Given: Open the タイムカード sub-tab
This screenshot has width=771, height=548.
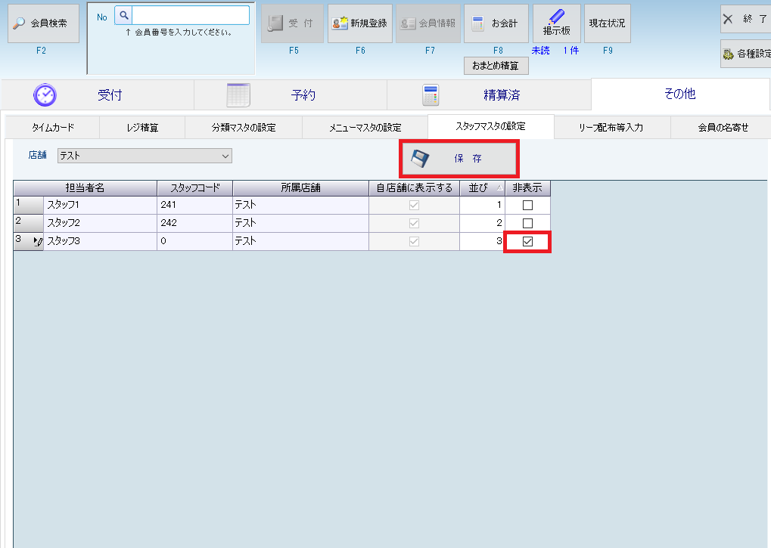Looking at the screenshot, I should pos(52,127).
